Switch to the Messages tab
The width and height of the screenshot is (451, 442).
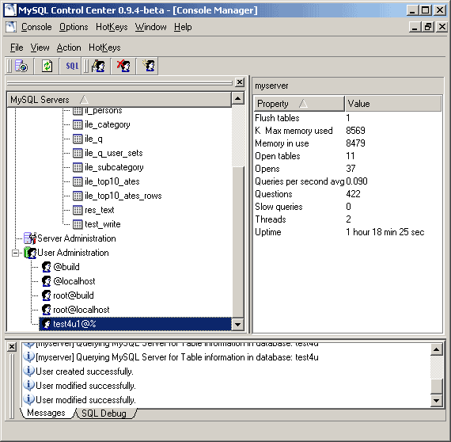point(46,413)
